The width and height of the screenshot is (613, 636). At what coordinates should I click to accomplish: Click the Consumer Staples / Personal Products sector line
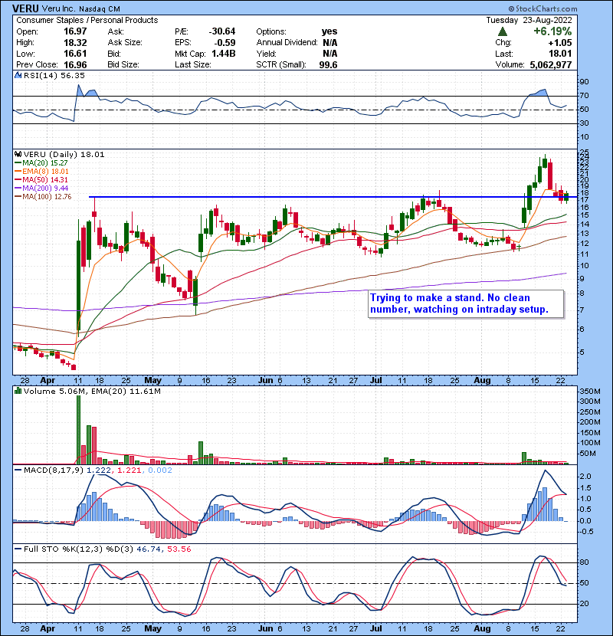point(87,20)
